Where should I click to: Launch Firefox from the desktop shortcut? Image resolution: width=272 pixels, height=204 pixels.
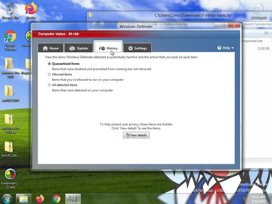coord(31,11)
